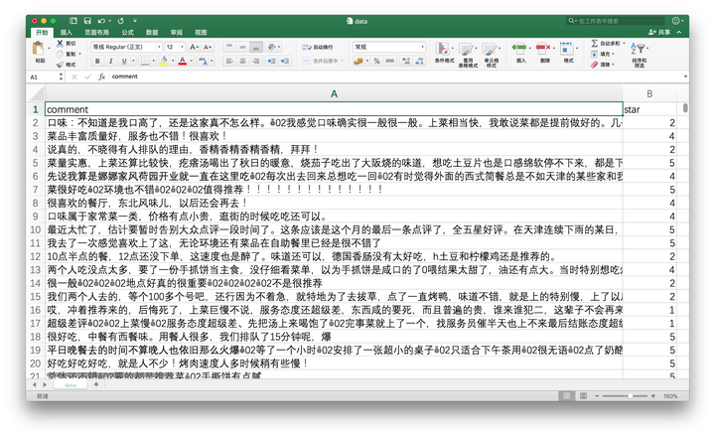Select the Format Painter brush
Viewport: 715px width, 438px height.
(60, 65)
